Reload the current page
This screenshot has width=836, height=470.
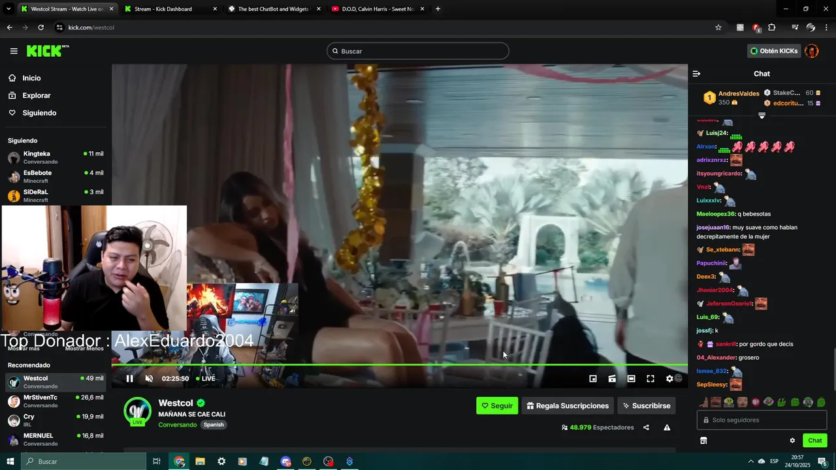point(40,27)
